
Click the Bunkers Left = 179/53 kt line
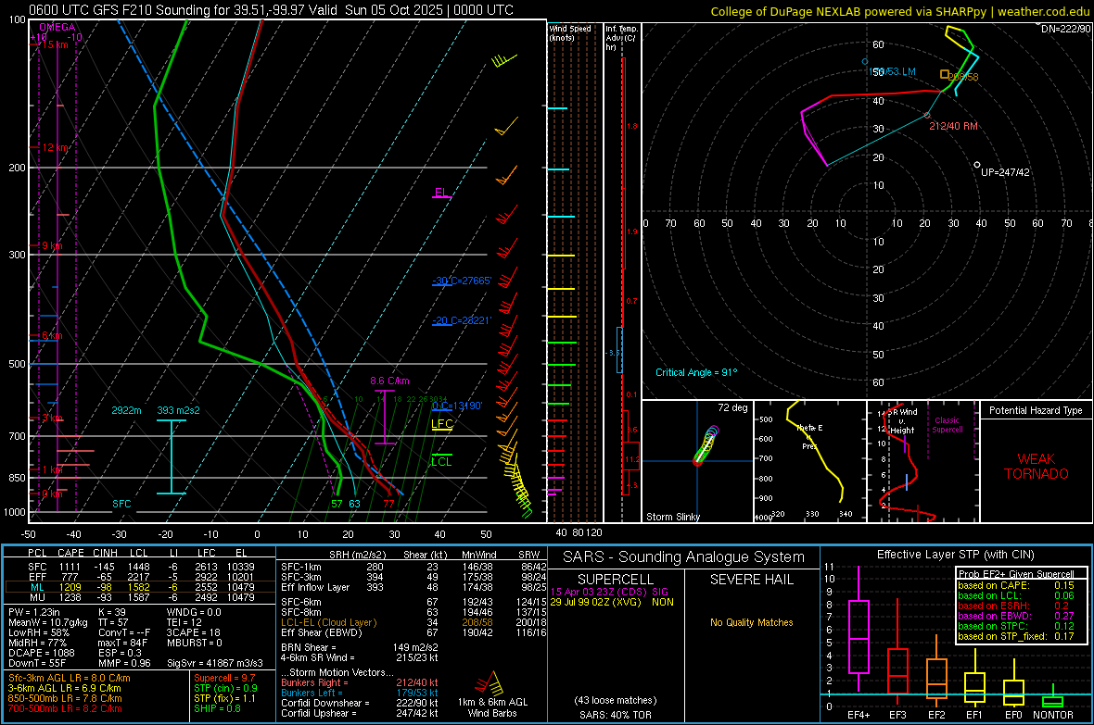360,693
